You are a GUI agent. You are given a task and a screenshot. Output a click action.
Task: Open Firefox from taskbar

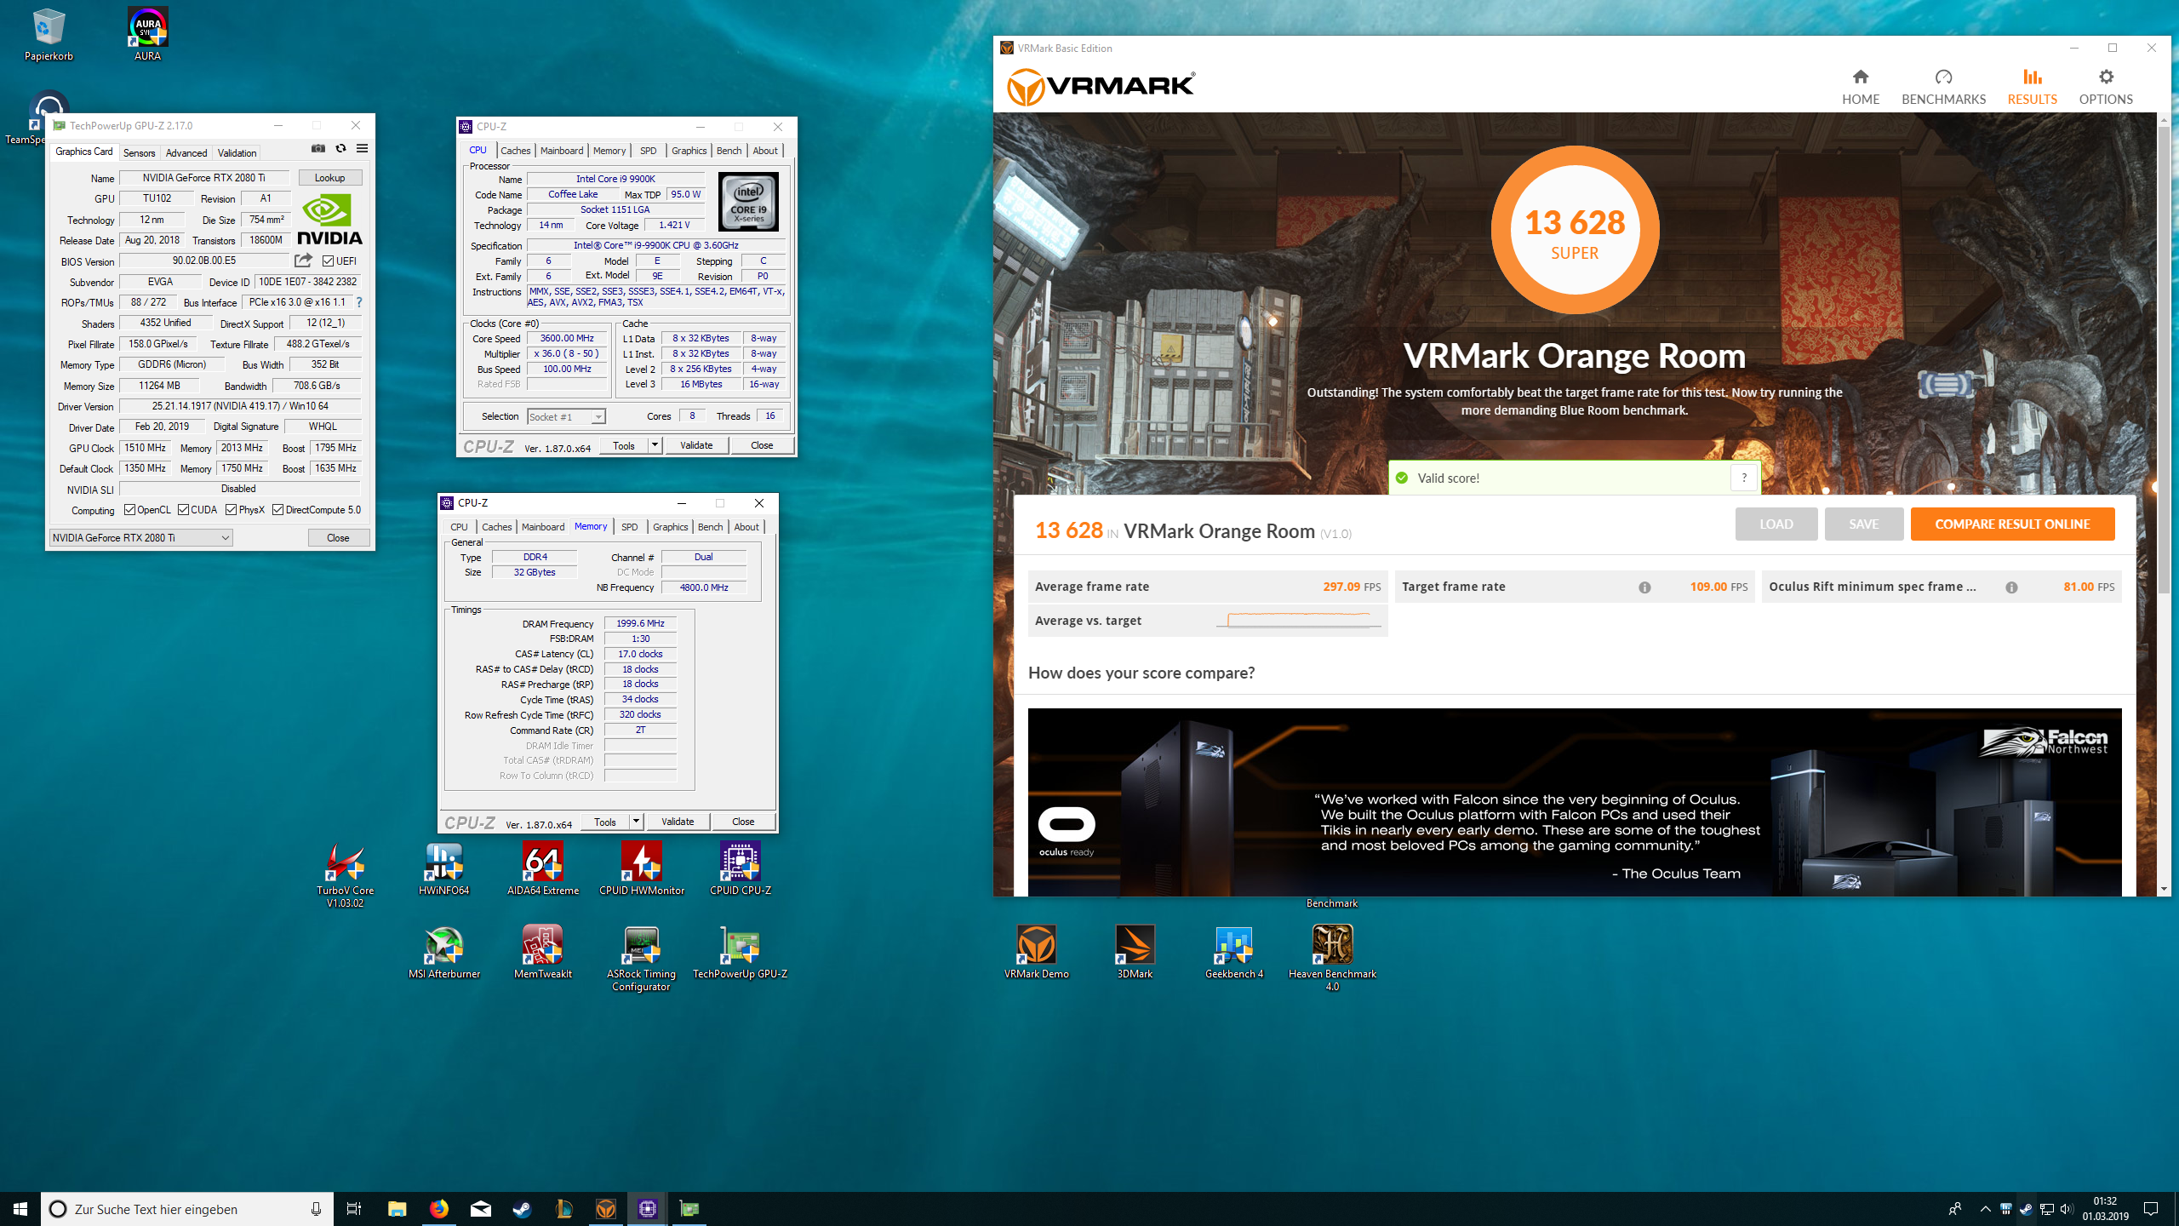438,1209
